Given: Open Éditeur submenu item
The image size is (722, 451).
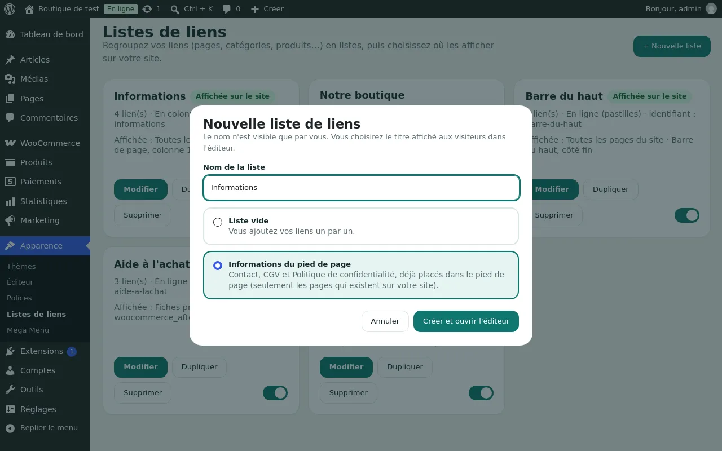Looking at the screenshot, I should pyautogui.click(x=20, y=282).
